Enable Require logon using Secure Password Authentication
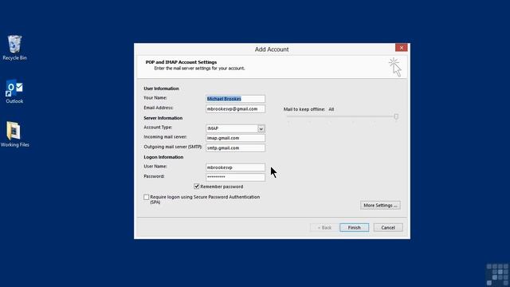Image resolution: width=510 pixels, height=287 pixels. (147, 197)
